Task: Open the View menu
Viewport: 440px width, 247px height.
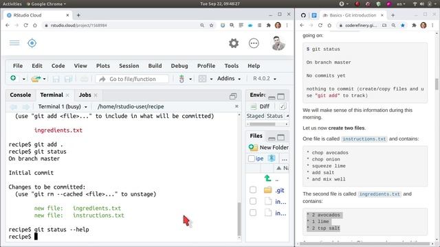Action: (x=80, y=66)
